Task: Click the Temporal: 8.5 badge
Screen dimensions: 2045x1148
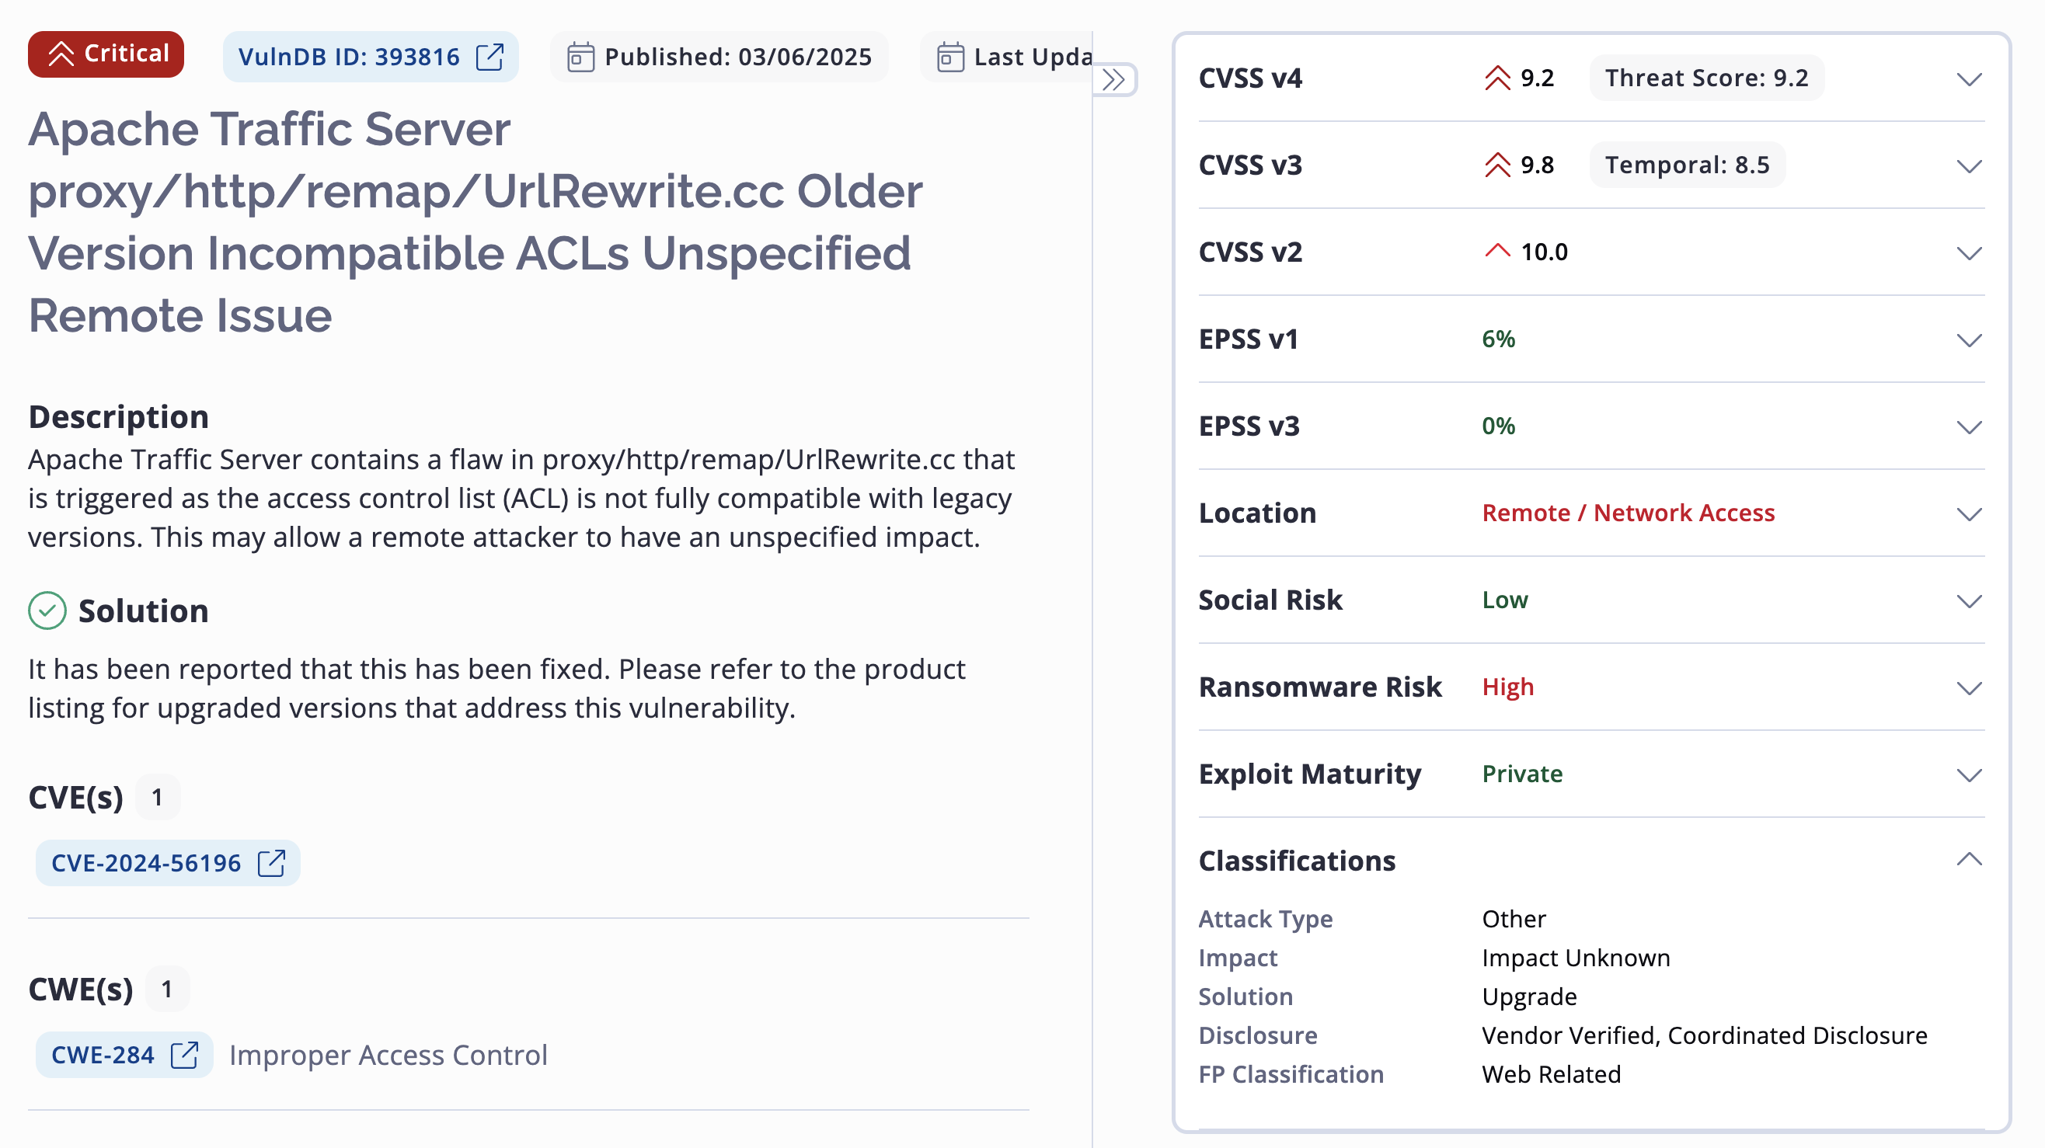Action: [1687, 165]
